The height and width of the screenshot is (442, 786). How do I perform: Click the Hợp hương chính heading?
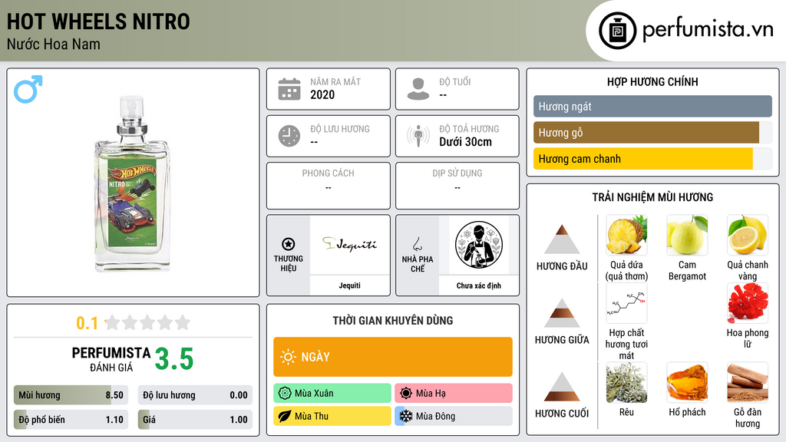[652, 81]
